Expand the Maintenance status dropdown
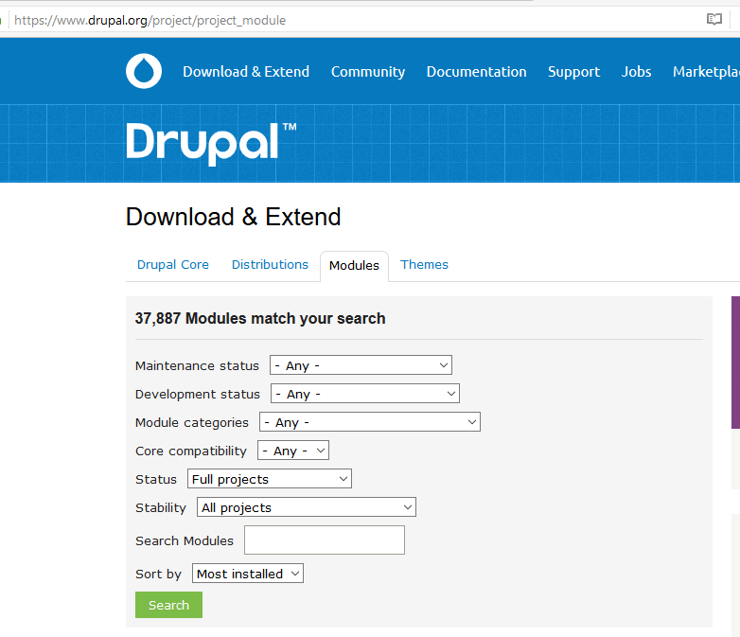 click(361, 365)
